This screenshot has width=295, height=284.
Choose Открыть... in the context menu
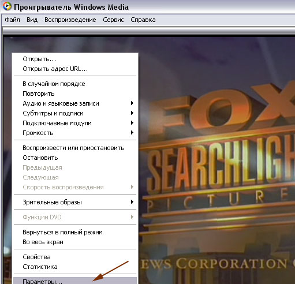pyautogui.click(x=75, y=59)
